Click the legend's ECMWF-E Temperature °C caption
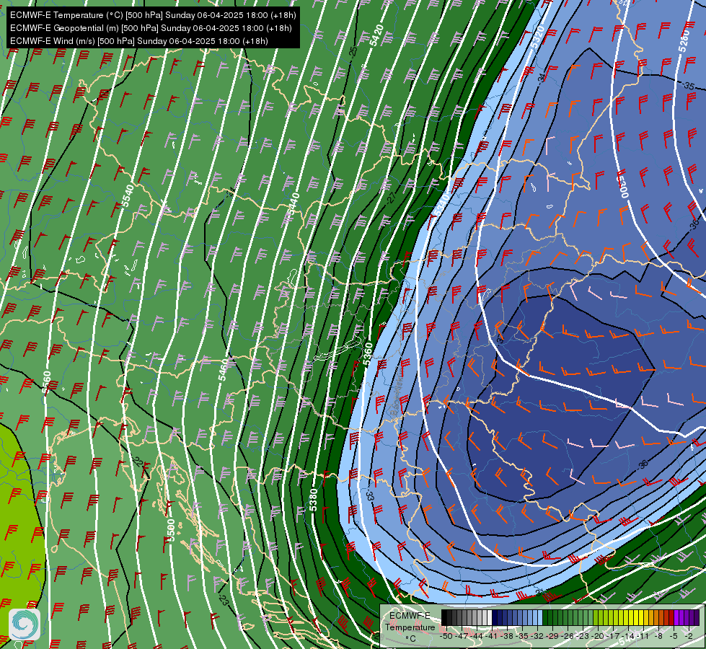The width and height of the screenshot is (706, 649). (x=410, y=627)
